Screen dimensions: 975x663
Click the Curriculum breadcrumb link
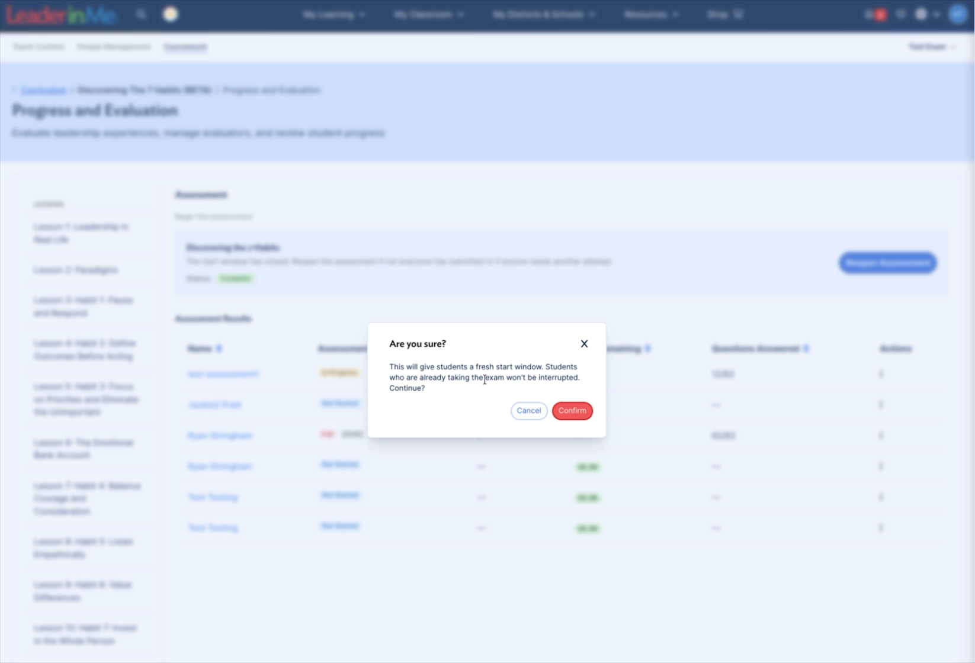coord(44,91)
